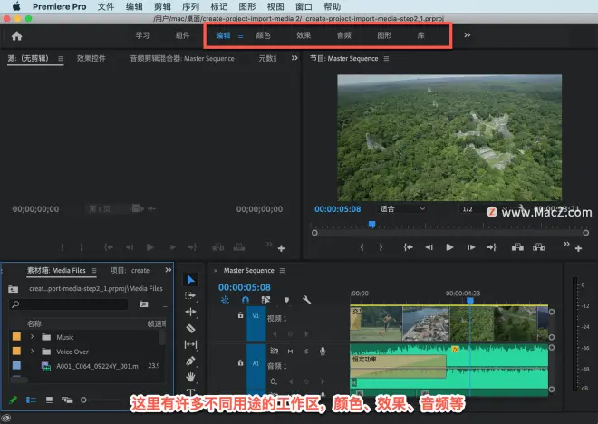Mute audio track A1 with M

click(x=290, y=352)
